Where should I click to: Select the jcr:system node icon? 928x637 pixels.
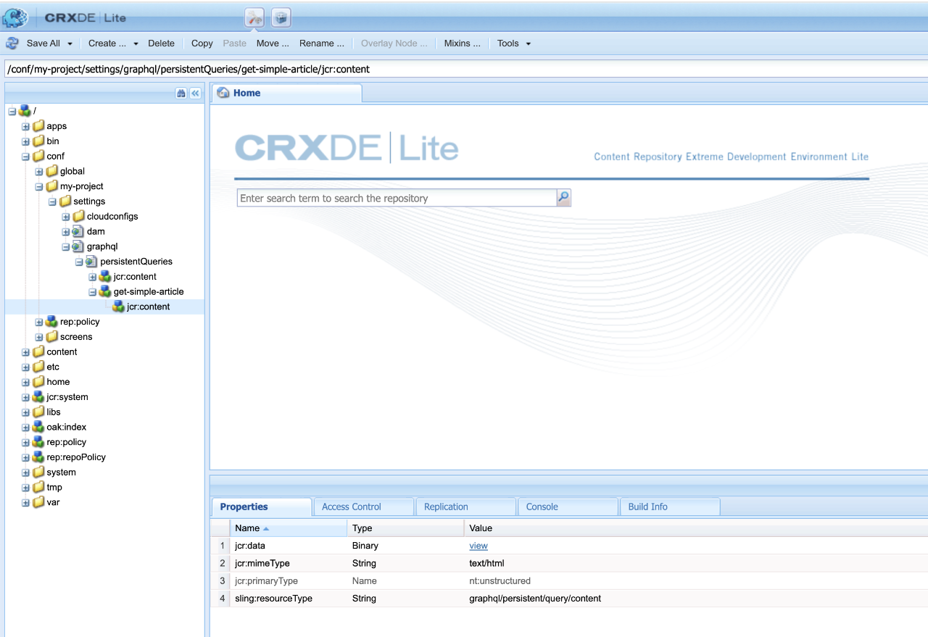[x=38, y=397]
